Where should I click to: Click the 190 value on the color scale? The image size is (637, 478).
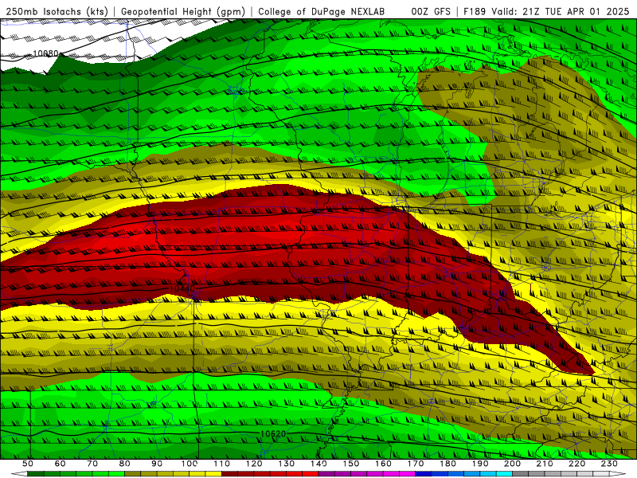click(480, 464)
